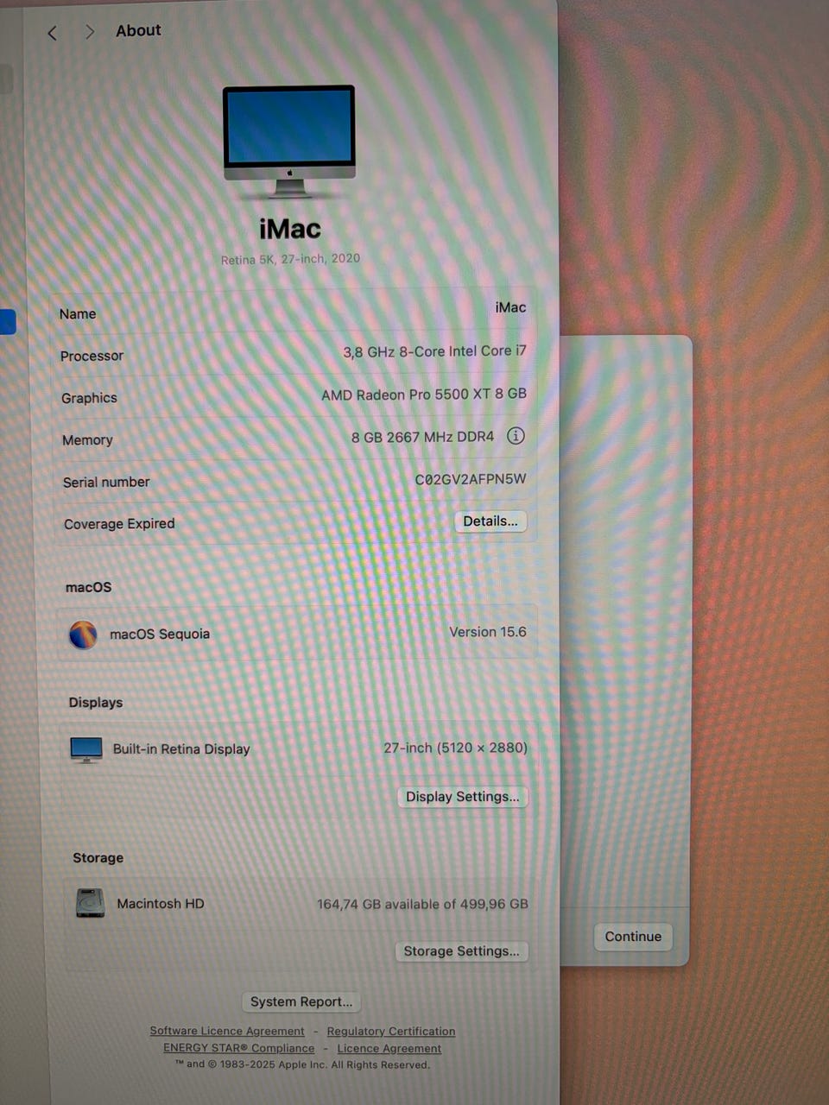The image size is (829, 1105).
Task: Go back with the left chevron
Action: point(53,33)
